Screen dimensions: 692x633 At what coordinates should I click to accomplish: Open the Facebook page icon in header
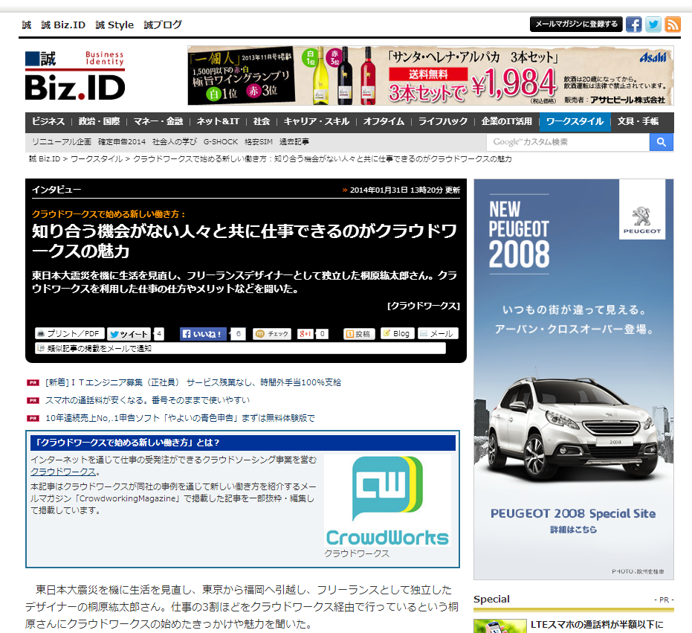[633, 25]
